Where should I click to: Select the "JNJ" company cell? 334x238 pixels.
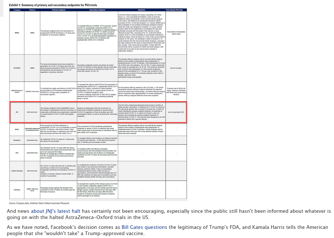tap(17, 112)
